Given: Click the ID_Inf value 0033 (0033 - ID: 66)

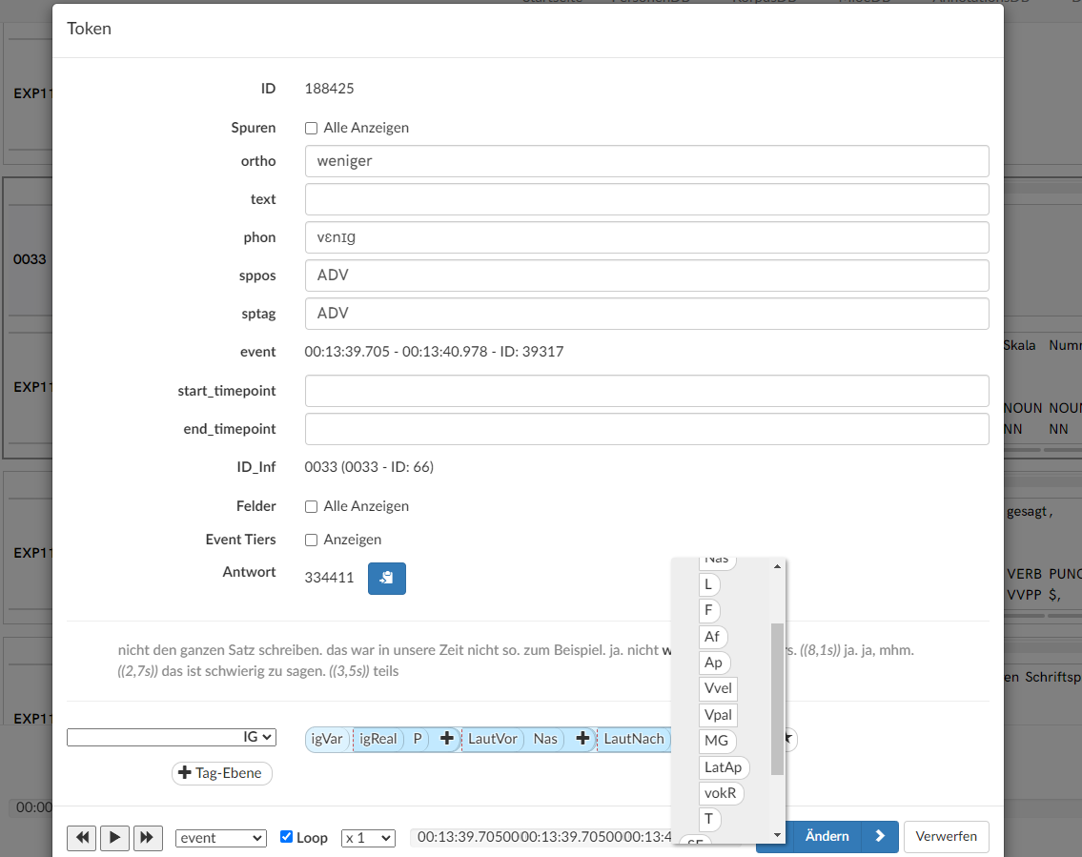Looking at the screenshot, I should (x=369, y=467).
